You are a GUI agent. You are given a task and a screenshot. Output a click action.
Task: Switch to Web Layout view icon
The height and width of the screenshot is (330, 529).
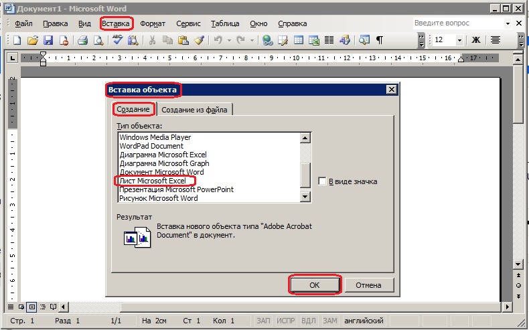[x=21, y=307]
